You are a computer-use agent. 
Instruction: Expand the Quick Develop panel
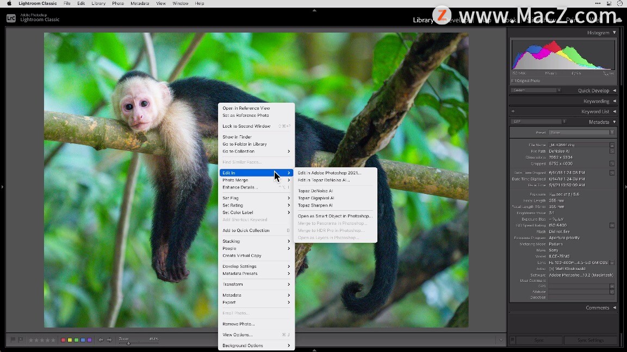pyautogui.click(x=614, y=91)
